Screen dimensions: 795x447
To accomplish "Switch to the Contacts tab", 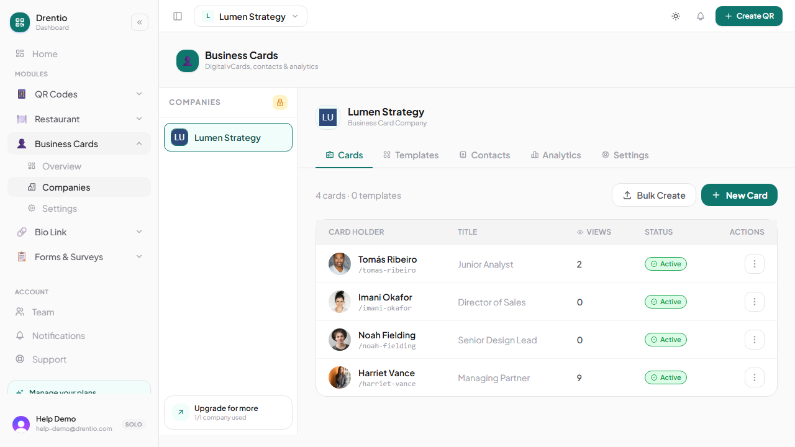I will point(484,155).
